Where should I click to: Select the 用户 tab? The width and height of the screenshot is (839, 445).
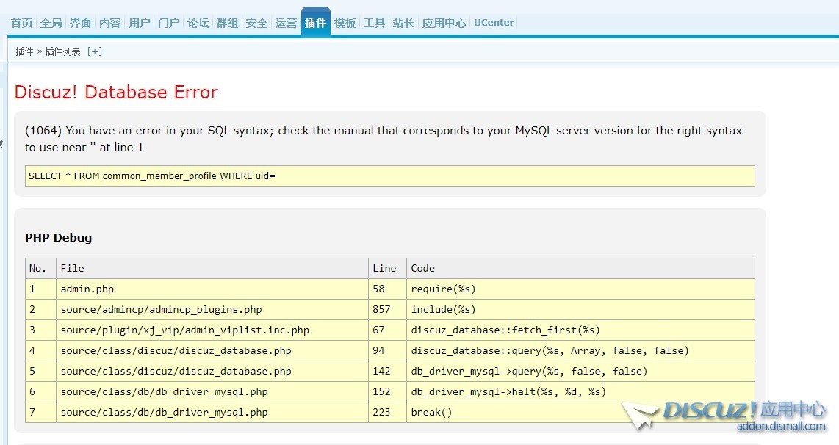point(140,23)
